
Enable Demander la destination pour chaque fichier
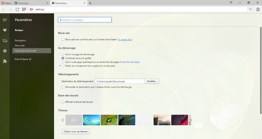pyautogui.click(x=63, y=87)
